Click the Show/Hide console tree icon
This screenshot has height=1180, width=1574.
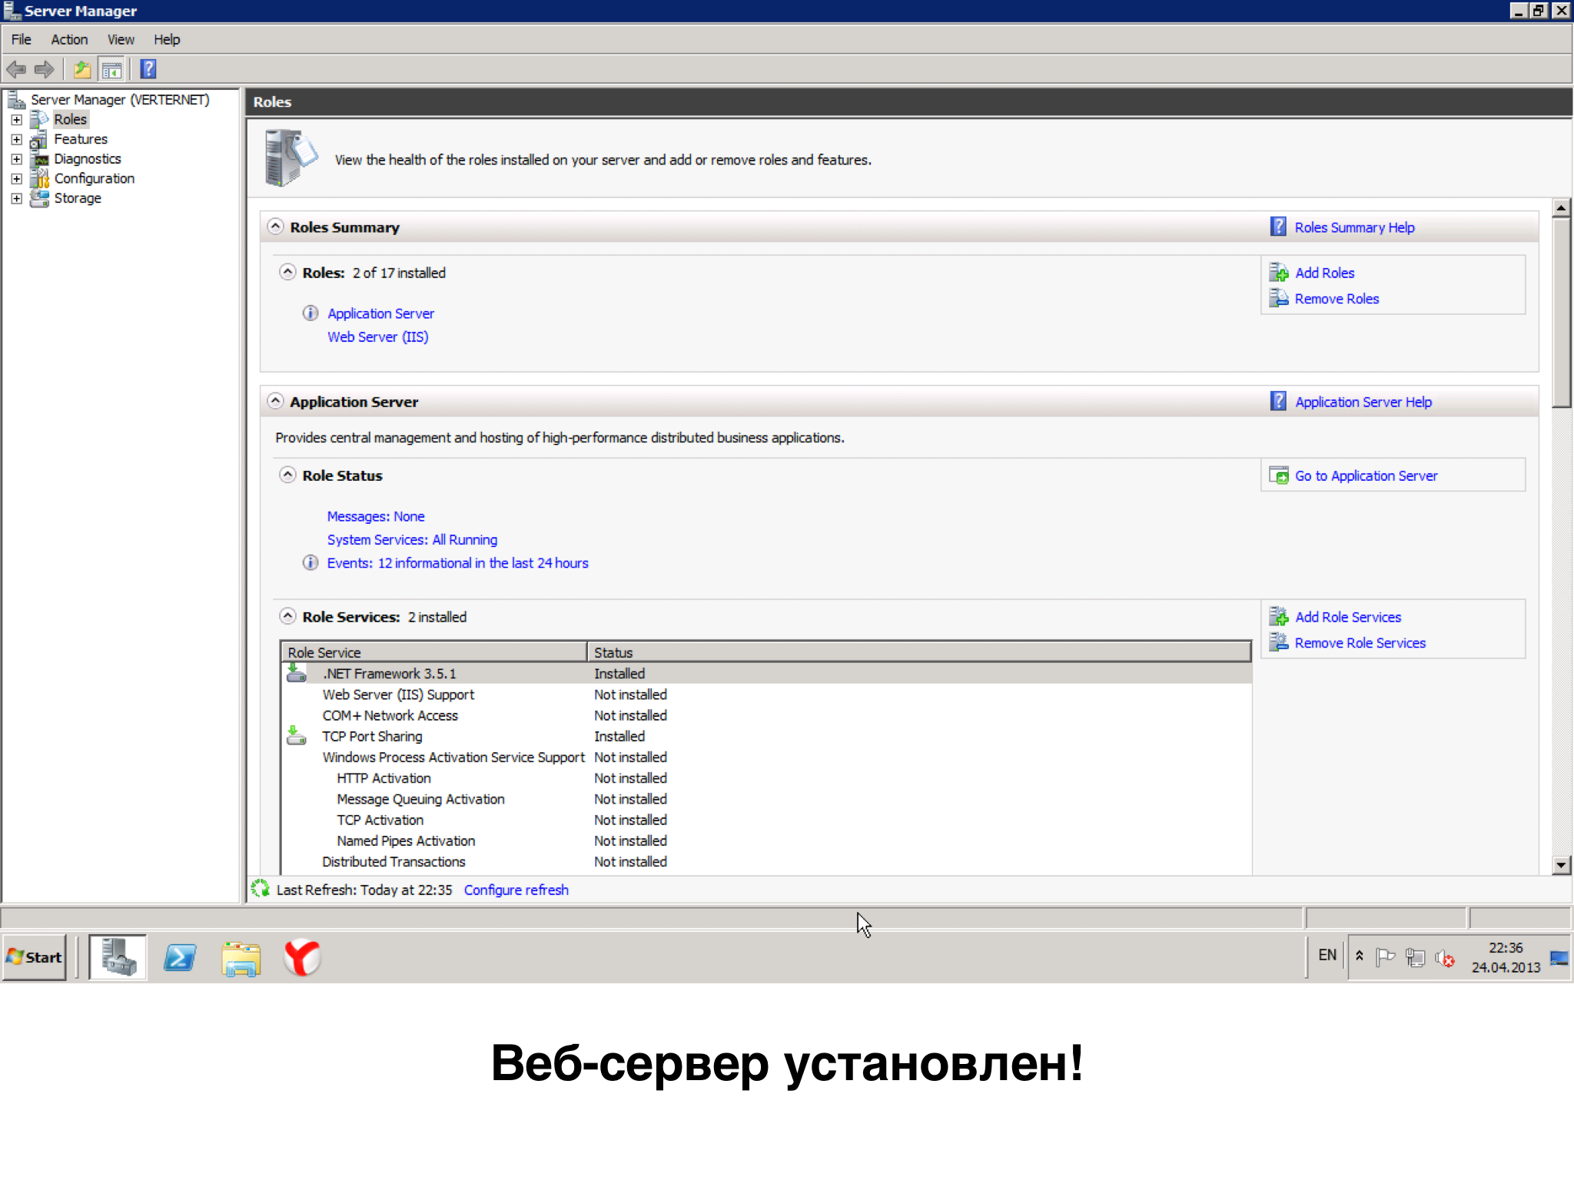(x=111, y=70)
